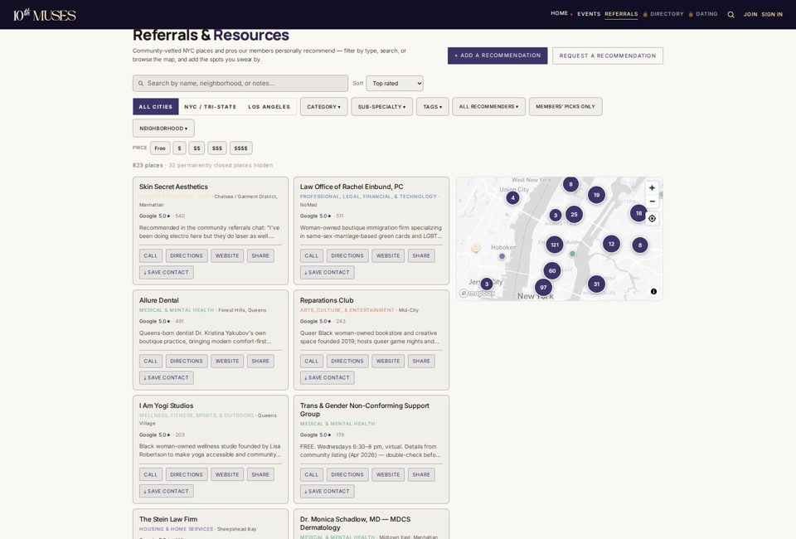The image size is (796, 539).
Task: Expand the Neighborhood filter dropdown
Action: [163, 129]
